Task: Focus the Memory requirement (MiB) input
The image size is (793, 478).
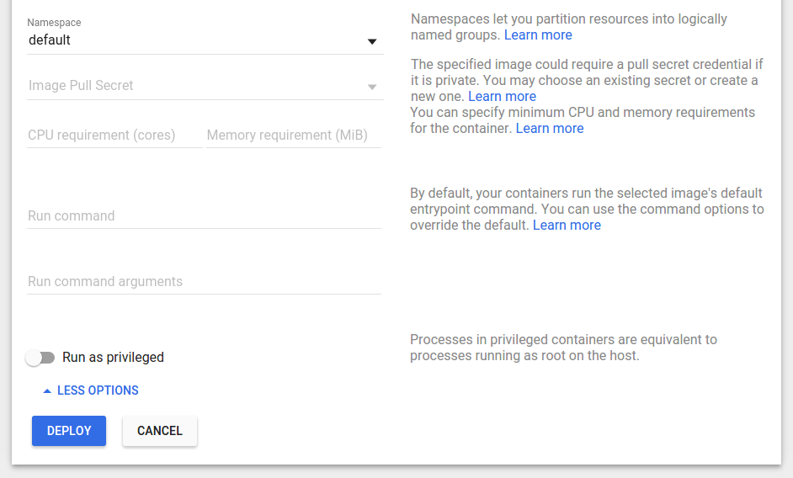Action: 293,135
